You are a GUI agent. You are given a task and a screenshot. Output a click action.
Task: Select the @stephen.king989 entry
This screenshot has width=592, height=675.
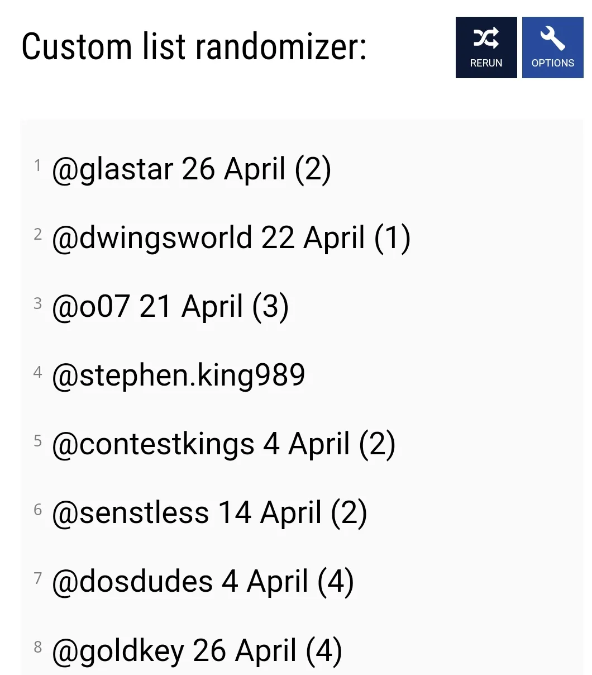pyautogui.click(x=178, y=375)
